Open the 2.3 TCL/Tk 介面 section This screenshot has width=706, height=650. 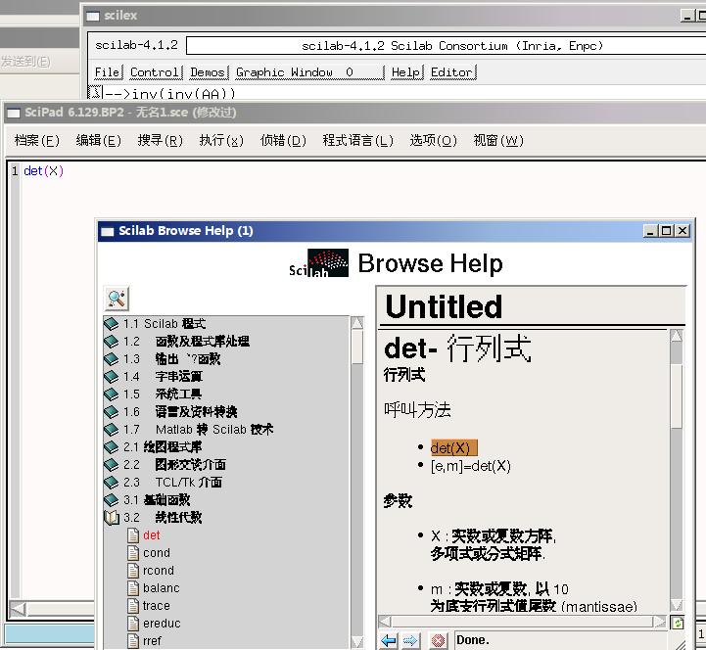click(x=173, y=482)
